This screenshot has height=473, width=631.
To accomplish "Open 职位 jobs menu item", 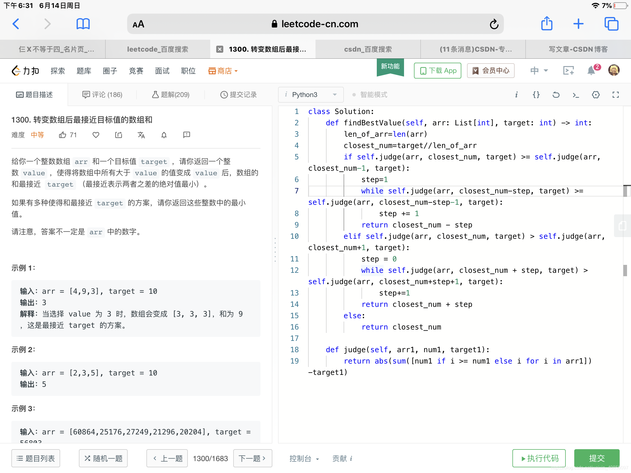I will (x=188, y=71).
